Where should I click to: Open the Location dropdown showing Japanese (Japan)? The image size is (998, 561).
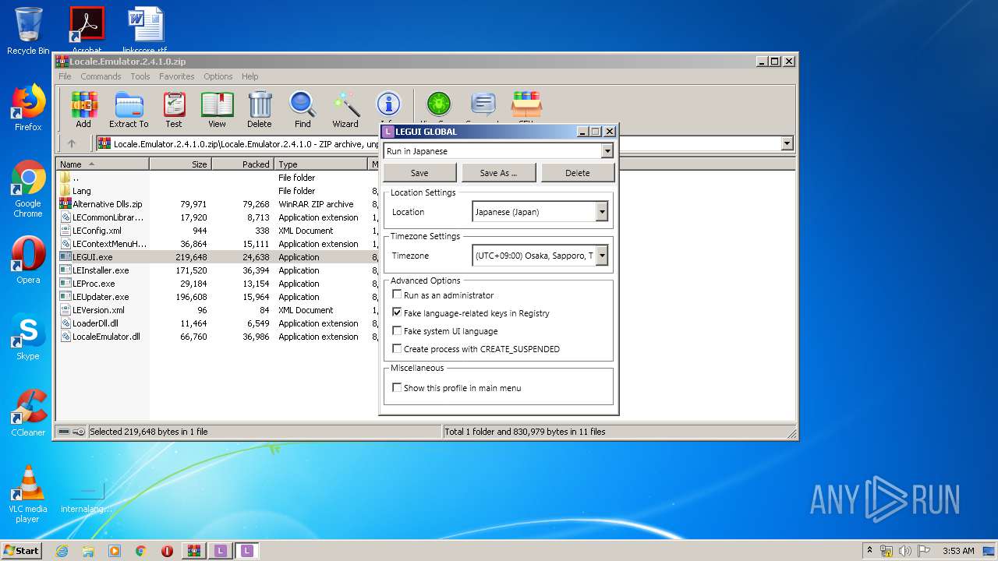coord(602,212)
